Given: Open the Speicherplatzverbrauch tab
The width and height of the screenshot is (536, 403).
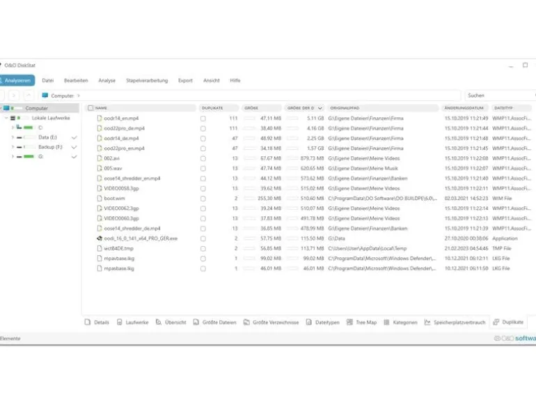Looking at the screenshot, I should tap(455, 322).
